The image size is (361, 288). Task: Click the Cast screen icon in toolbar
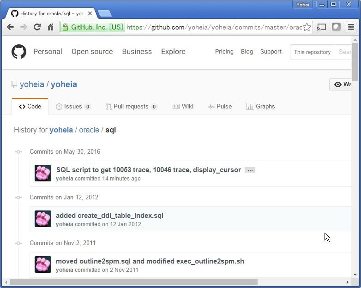[x=321, y=27]
